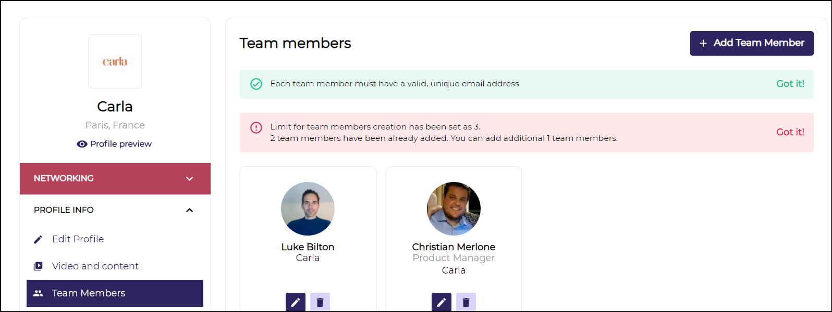Screen dimensions: 832x312
Task: Open Video and content menu item
Action: click(x=95, y=266)
